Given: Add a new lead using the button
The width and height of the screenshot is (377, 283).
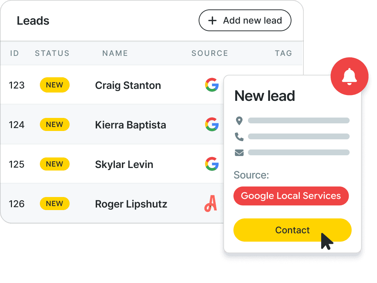Looking at the screenshot, I should point(245,20).
